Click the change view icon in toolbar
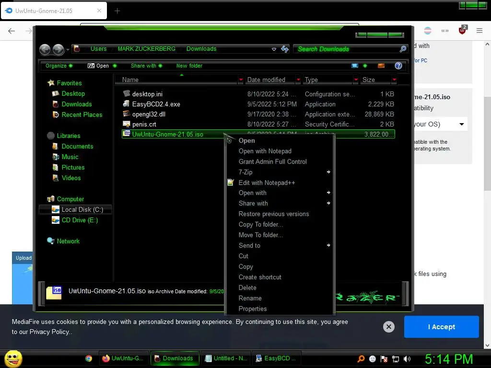This screenshot has width=491, height=368. [355, 66]
